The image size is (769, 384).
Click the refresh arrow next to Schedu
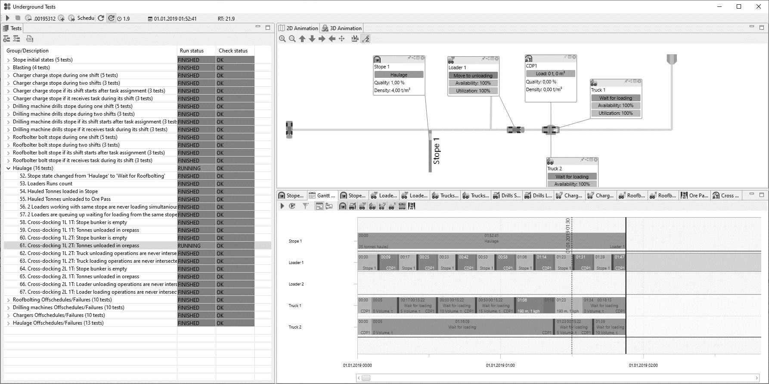101,18
